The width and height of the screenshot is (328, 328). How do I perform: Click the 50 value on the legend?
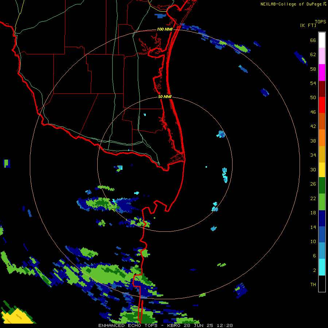click(x=313, y=98)
